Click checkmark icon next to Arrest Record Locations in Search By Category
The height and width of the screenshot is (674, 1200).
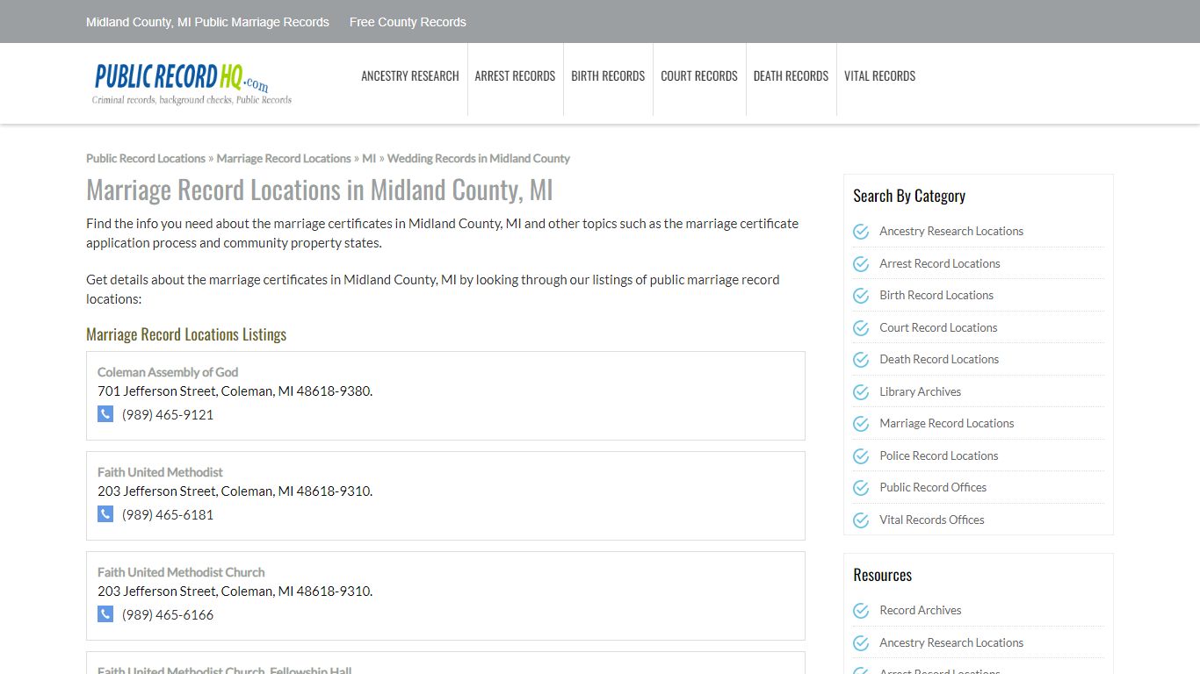[x=861, y=264]
